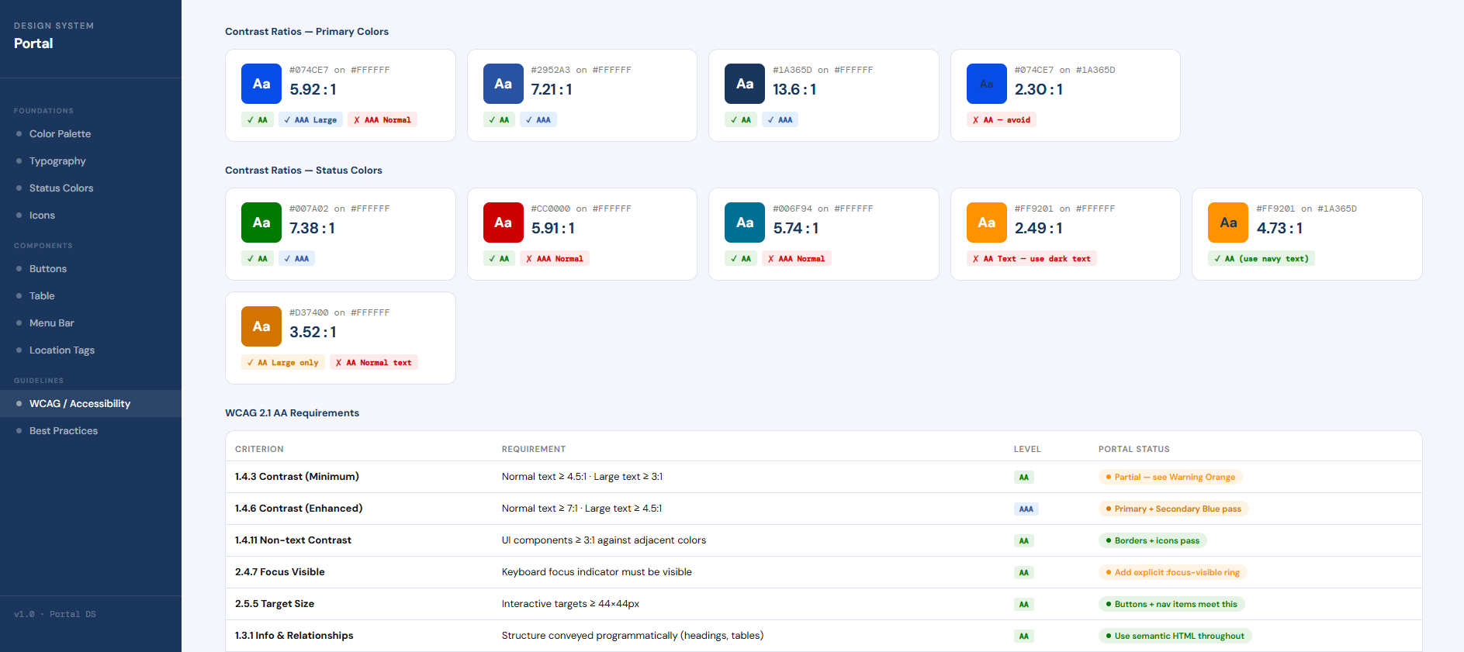The image size is (1464, 652).
Task: Click the Portal design system title
Action: point(33,43)
